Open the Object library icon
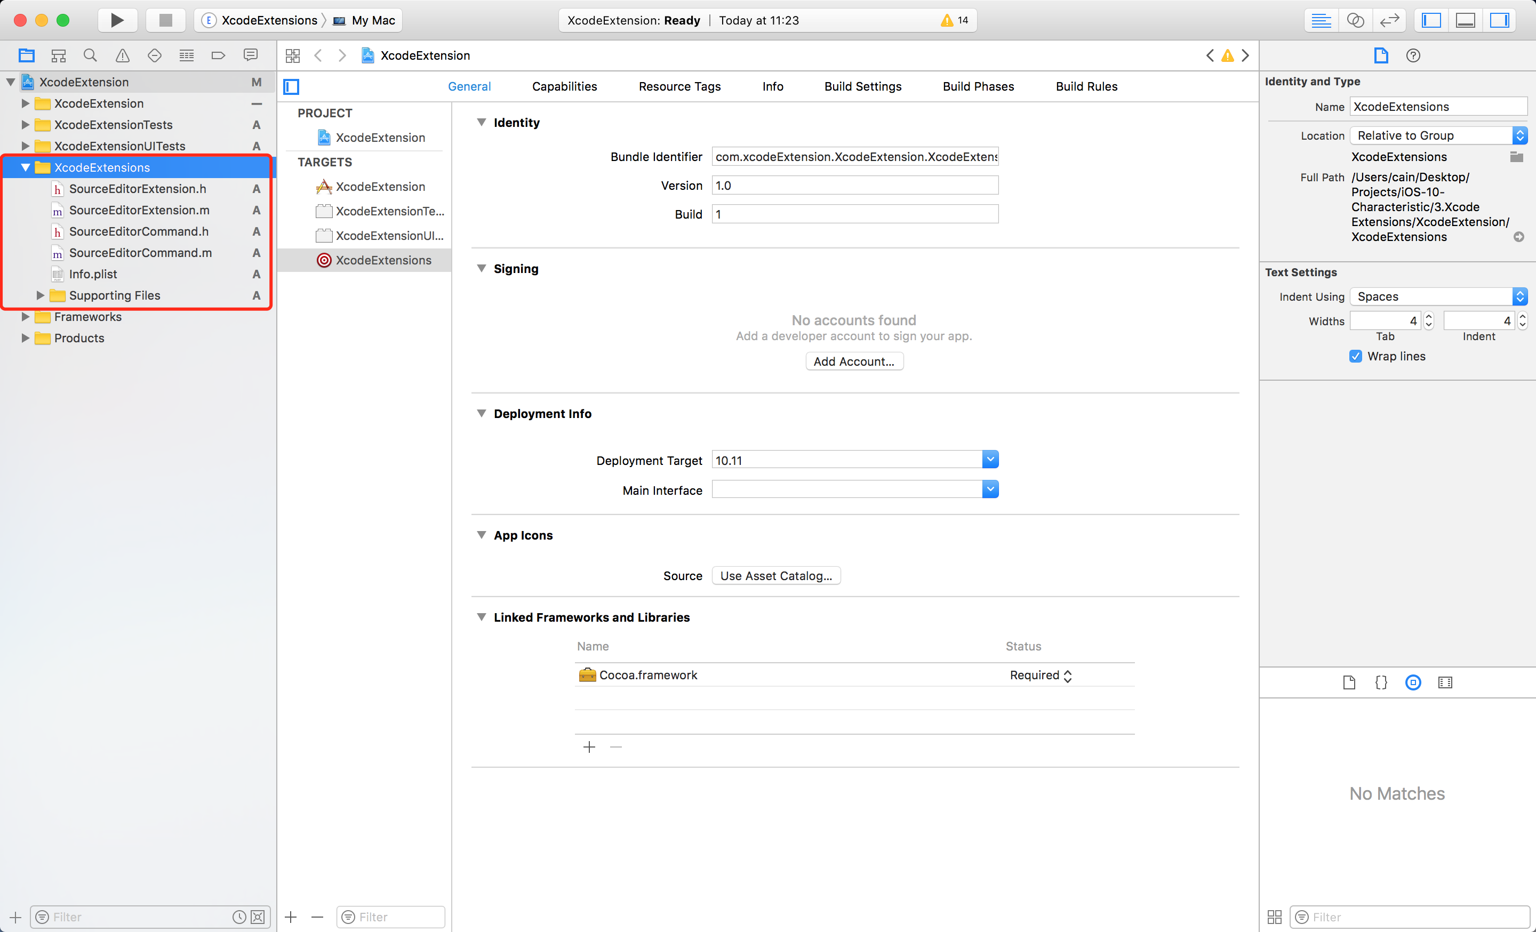Viewport: 1536px width, 932px height. point(1413,682)
